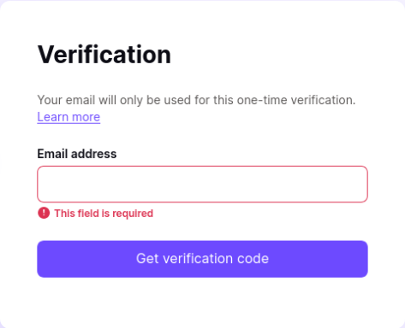Click the This field is required message
This screenshot has height=328, width=405.
click(104, 214)
